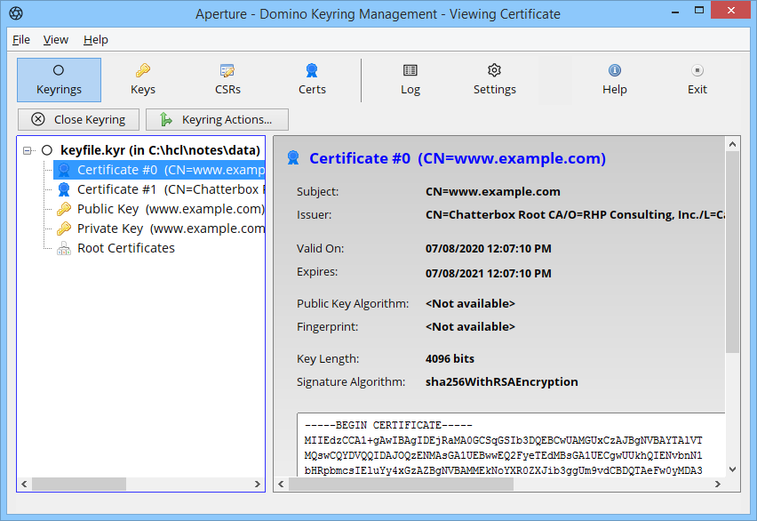Select the Public Key tree item
The height and width of the screenshot is (521, 757).
171,209
